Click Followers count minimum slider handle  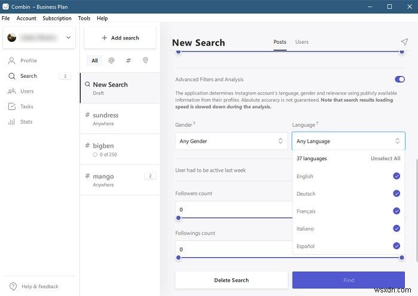[179, 218]
